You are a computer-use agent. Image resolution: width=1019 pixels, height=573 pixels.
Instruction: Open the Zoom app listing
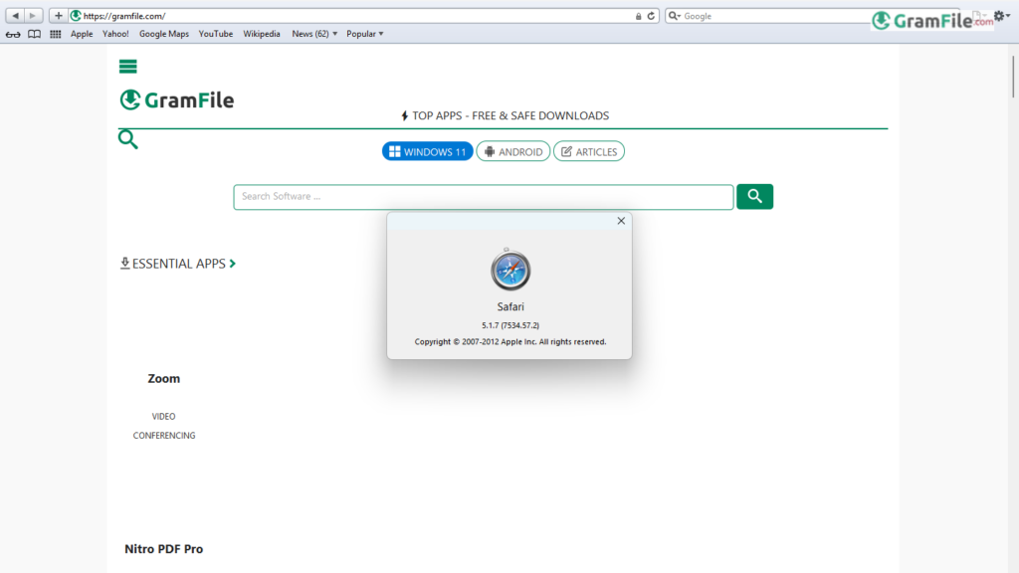tap(164, 379)
